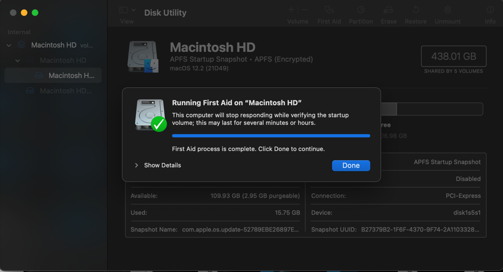Collapse the second-level Macintosh HD chevron
The height and width of the screenshot is (272, 503).
pos(17,61)
